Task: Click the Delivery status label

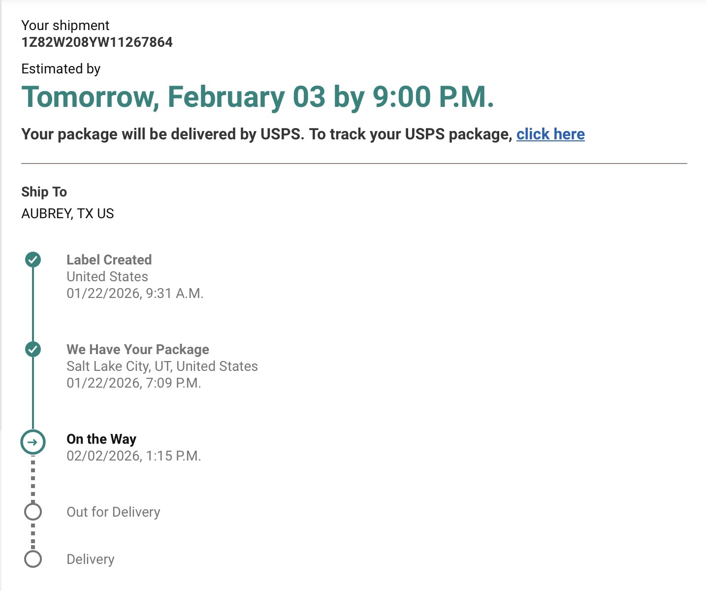Action: tap(91, 559)
